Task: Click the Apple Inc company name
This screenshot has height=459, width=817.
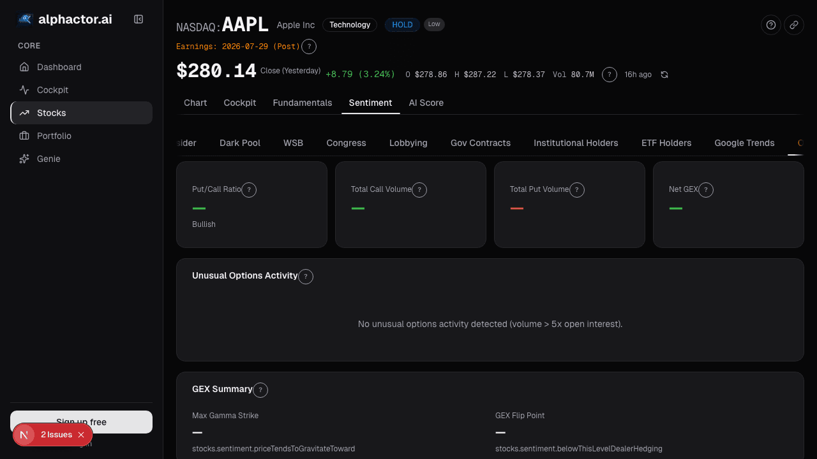Action: pos(296,25)
